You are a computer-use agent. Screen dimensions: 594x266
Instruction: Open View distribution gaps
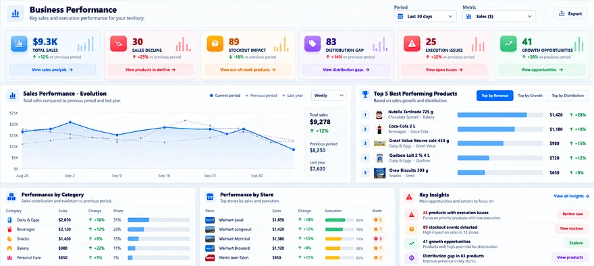(x=346, y=69)
